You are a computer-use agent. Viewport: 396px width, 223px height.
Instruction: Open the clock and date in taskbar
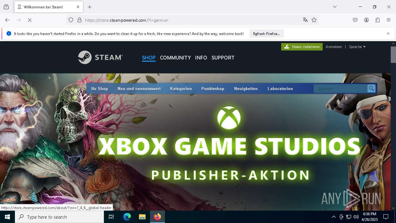coord(370,217)
